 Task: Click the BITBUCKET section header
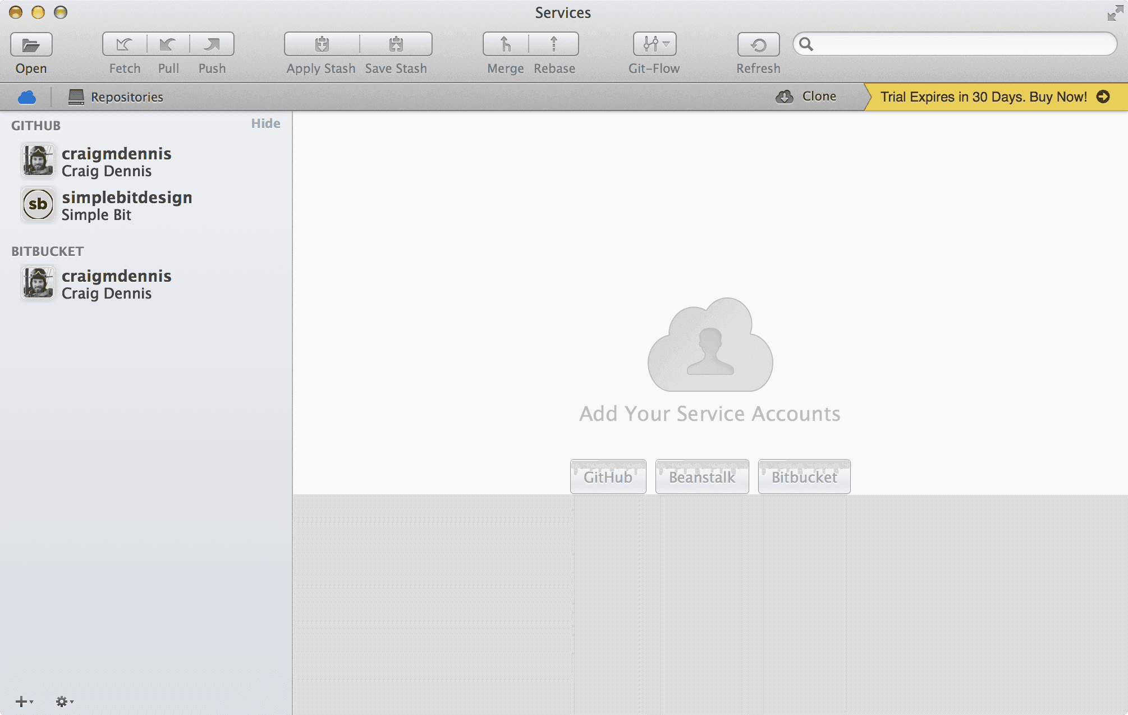pos(48,251)
